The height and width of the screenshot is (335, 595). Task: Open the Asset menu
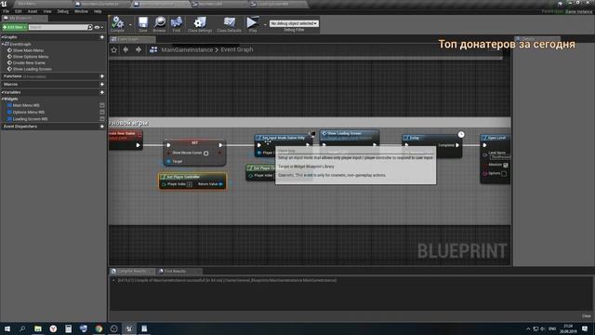pos(33,11)
